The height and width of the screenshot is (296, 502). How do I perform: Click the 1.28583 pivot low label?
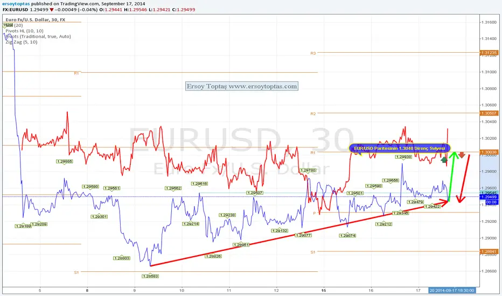[150, 276]
